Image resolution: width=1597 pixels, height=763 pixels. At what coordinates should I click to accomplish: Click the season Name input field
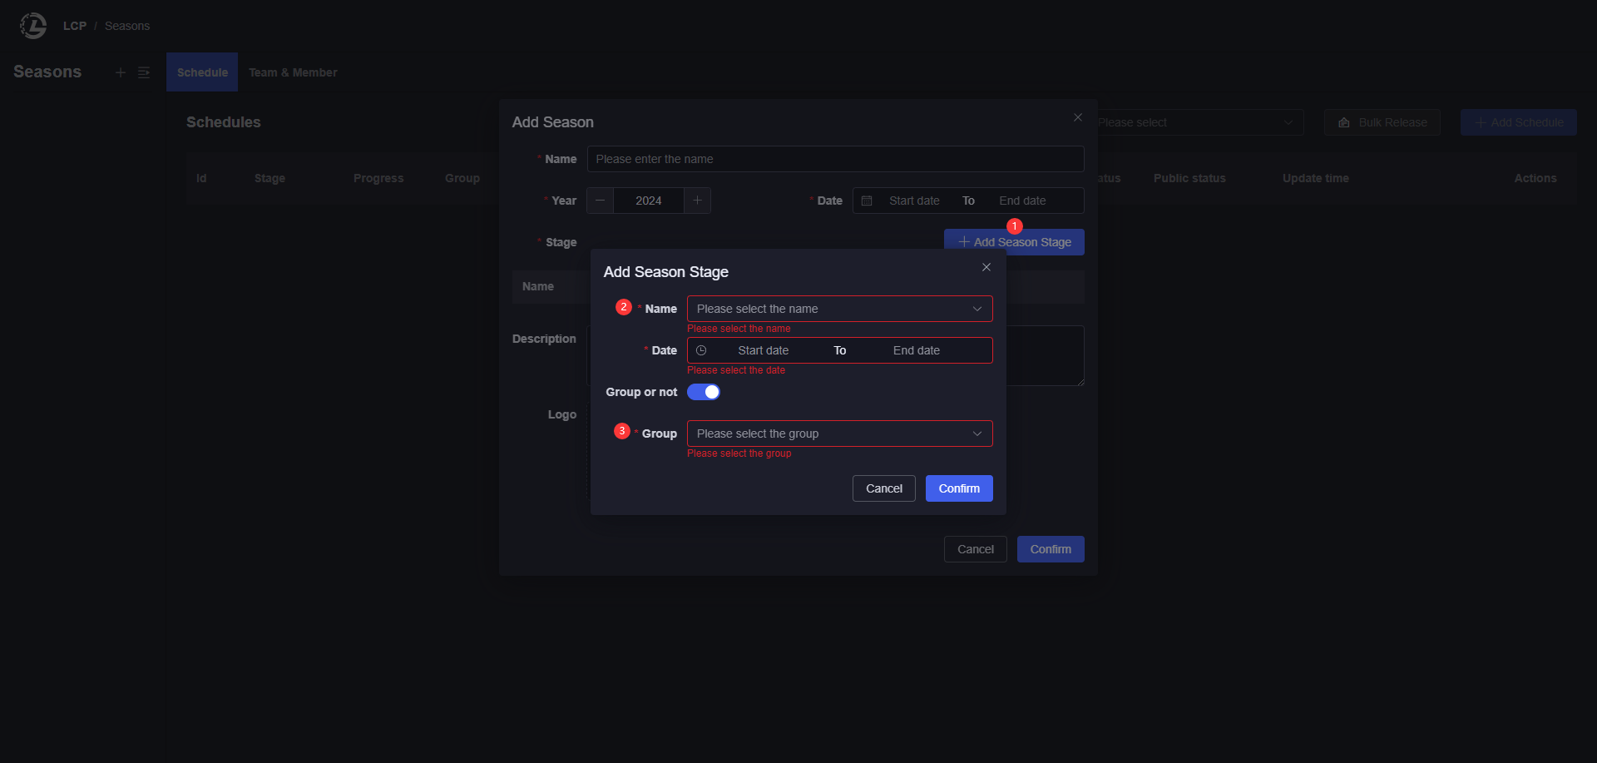835,159
